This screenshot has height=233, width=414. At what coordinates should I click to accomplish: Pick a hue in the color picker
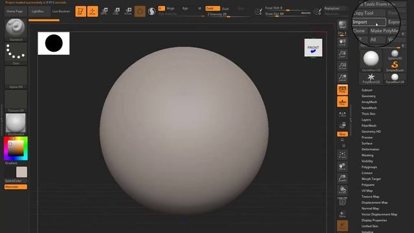pos(16,148)
